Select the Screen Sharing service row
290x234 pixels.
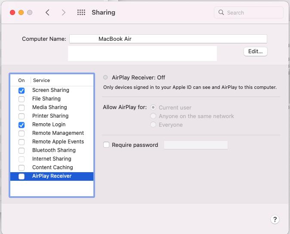(52, 90)
